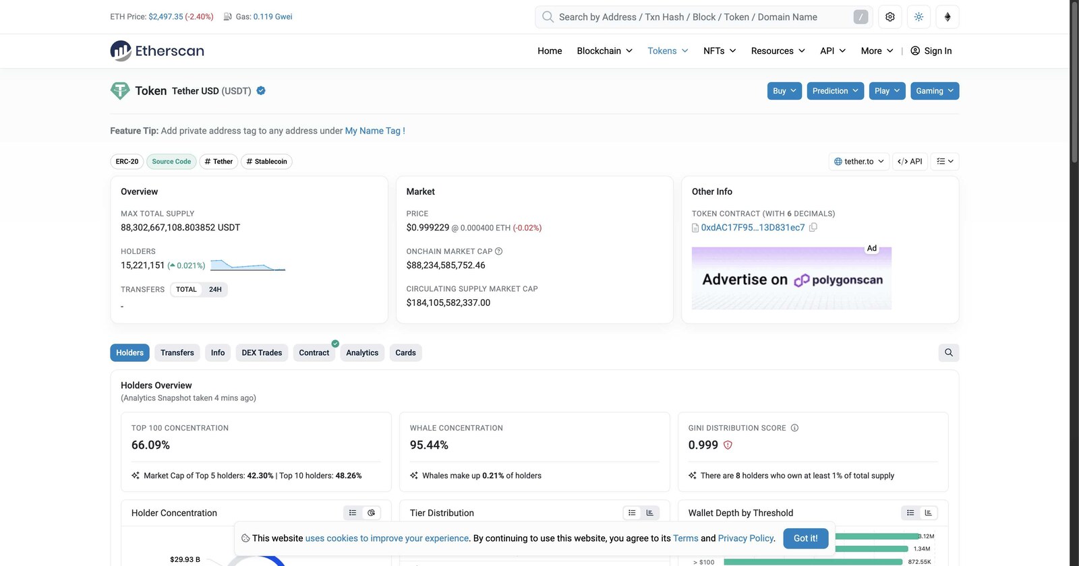This screenshot has width=1079, height=566.
Task: Open the DEX Trades tab
Action: point(262,352)
